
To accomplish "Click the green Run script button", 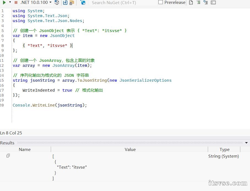I will click(x=4, y=2).
